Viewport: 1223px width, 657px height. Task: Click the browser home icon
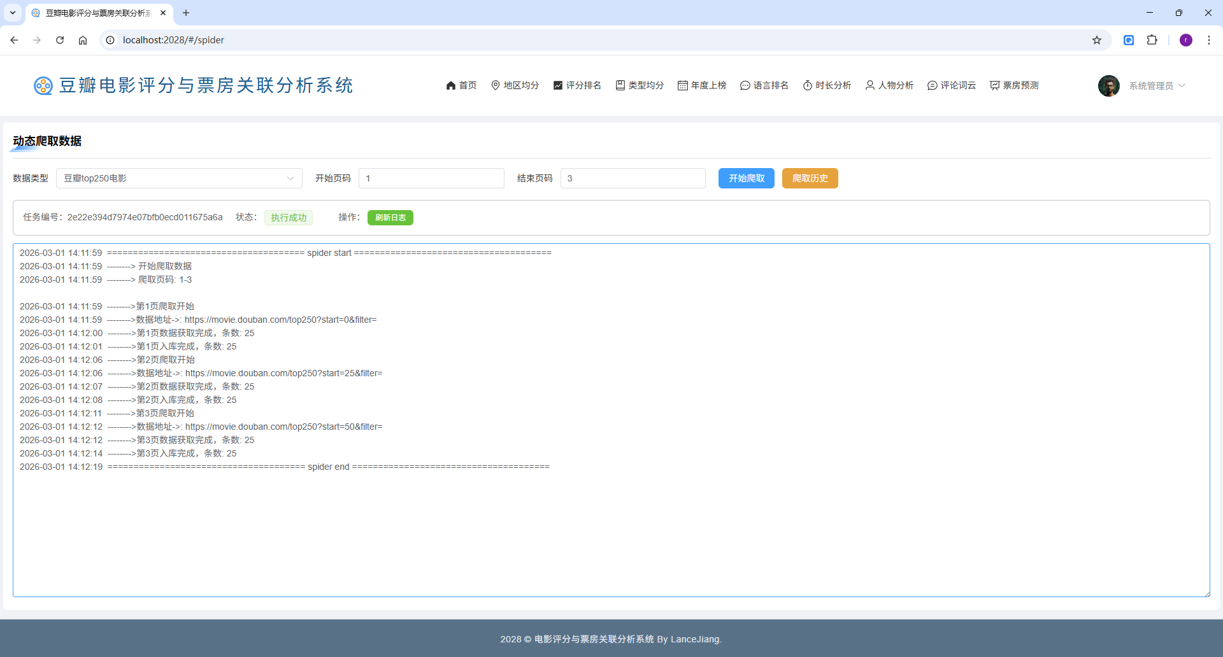pyautogui.click(x=83, y=40)
